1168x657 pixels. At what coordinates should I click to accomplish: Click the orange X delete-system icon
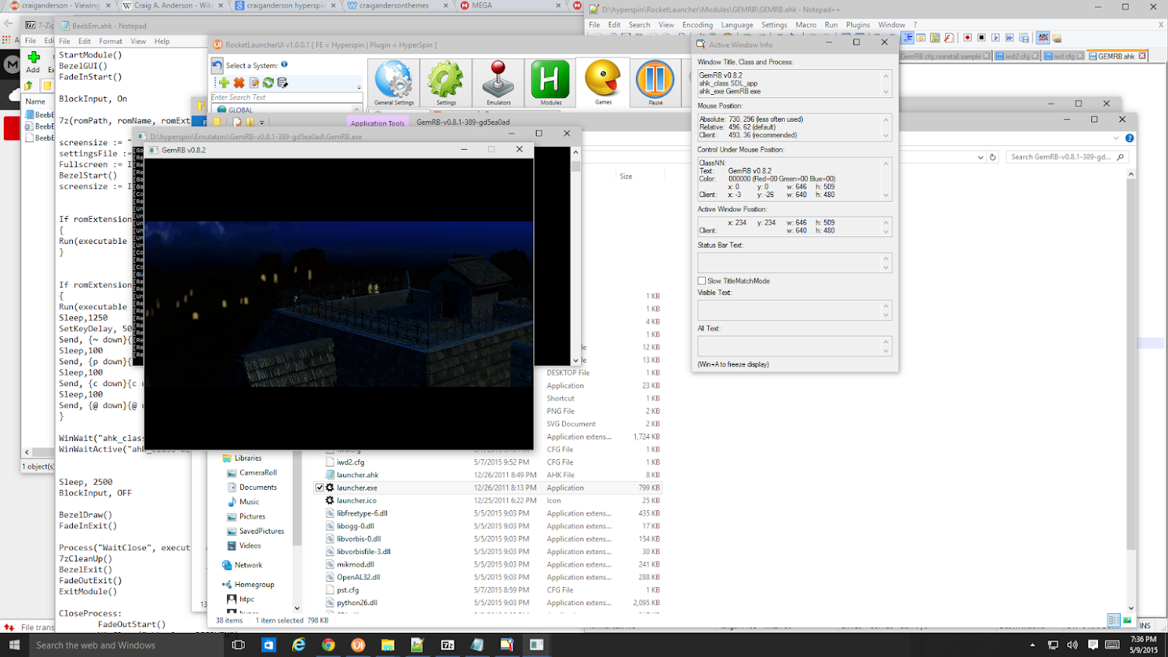click(x=239, y=83)
